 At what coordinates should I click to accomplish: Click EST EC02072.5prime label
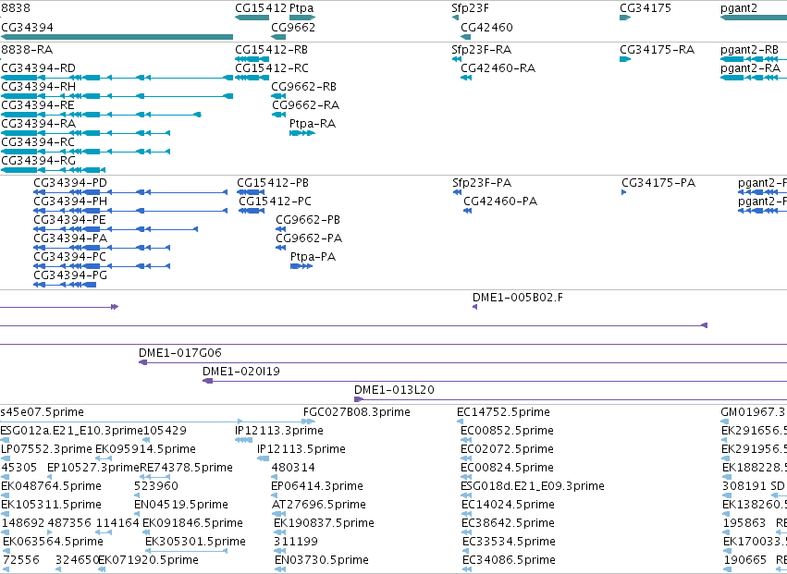click(508, 449)
